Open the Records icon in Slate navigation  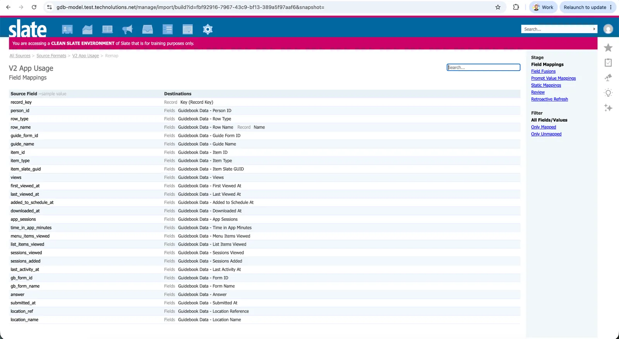pos(67,29)
